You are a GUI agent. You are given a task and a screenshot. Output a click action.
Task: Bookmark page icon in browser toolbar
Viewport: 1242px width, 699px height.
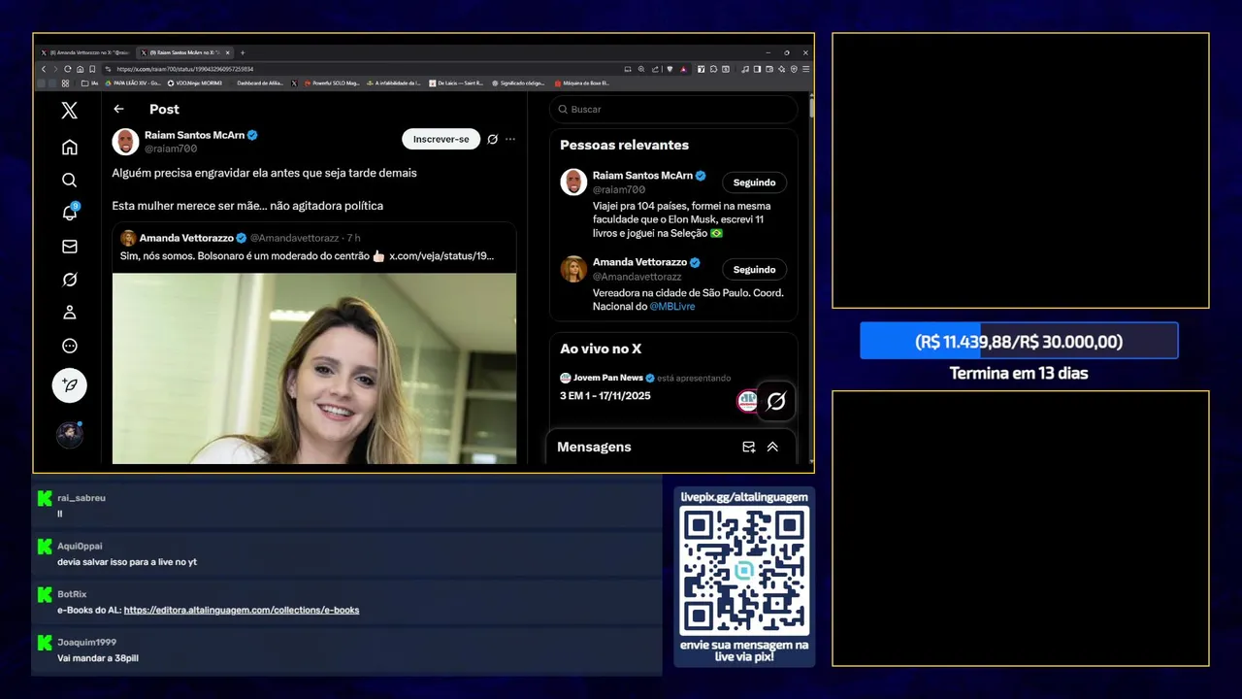[x=92, y=69]
